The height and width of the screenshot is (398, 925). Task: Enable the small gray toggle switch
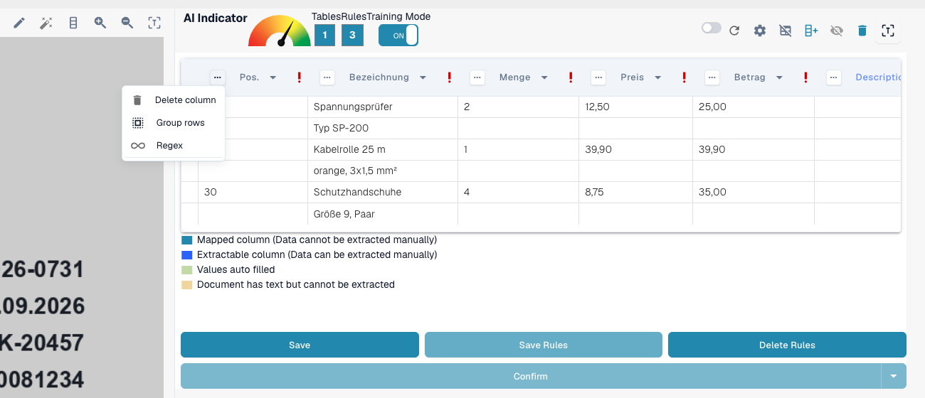(712, 28)
